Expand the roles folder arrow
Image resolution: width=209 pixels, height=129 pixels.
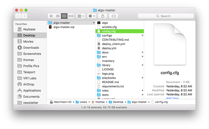click(x=143, y=91)
